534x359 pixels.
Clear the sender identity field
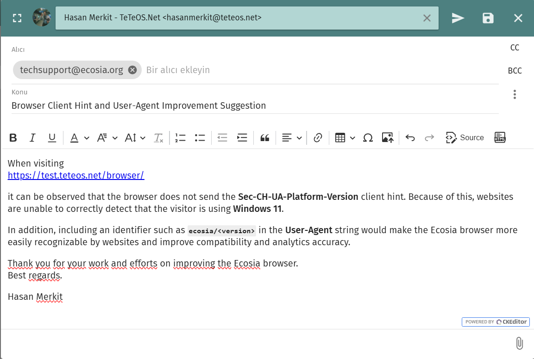click(x=427, y=18)
